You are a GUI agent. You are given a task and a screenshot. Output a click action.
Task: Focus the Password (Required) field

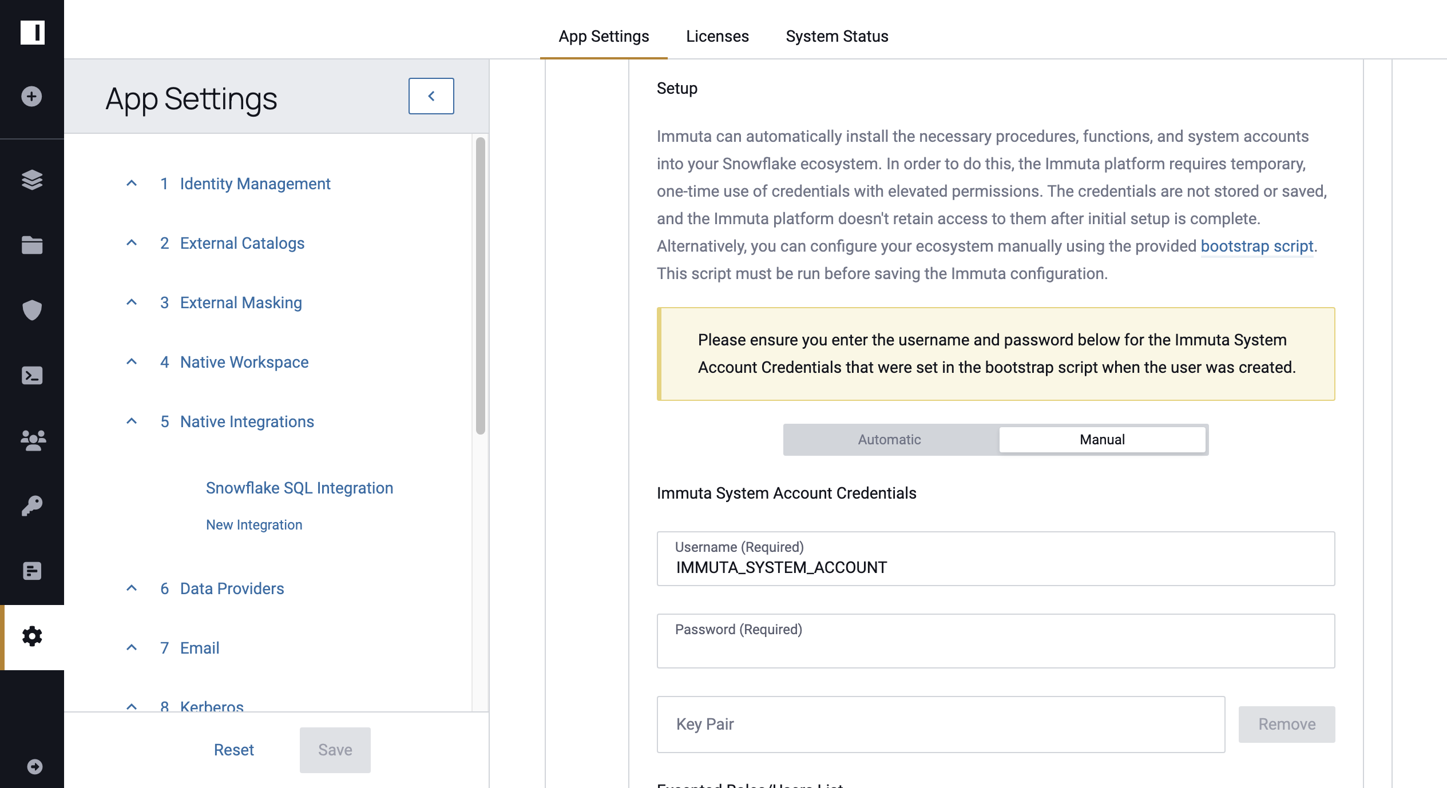click(x=996, y=641)
